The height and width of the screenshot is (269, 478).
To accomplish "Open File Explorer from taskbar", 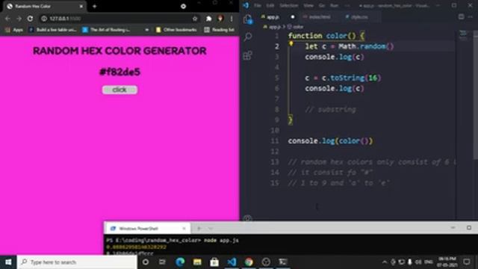I will pos(197,262).
